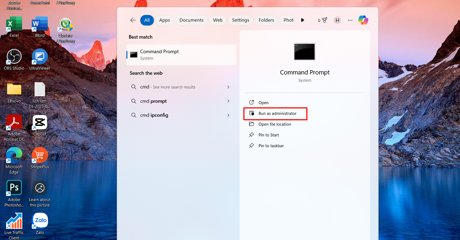This screenshot has width=460, height=240.
Task: Click the rewards points trophy icon
Action: pos(324,20)
